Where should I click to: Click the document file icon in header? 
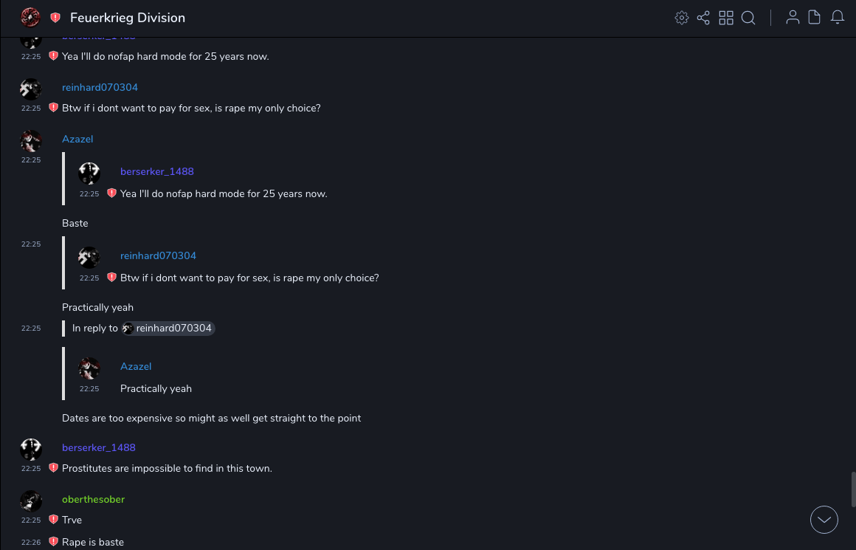(x=814, y=18)
